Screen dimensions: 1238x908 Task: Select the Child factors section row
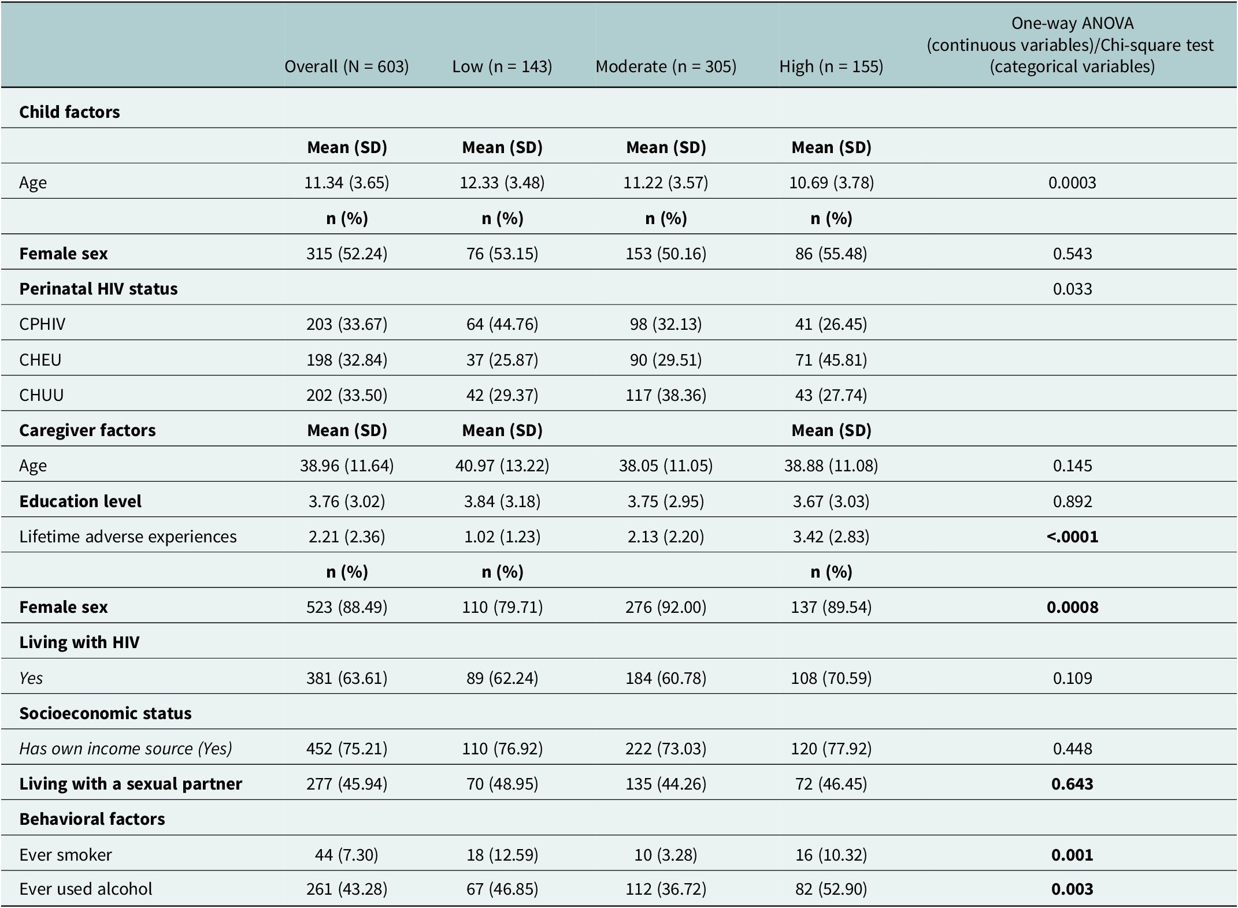coord(619,111)
